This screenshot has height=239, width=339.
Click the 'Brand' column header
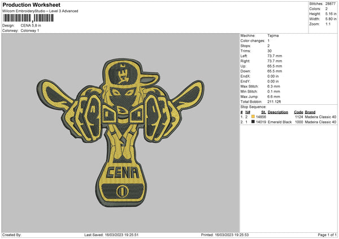[310, 112]
